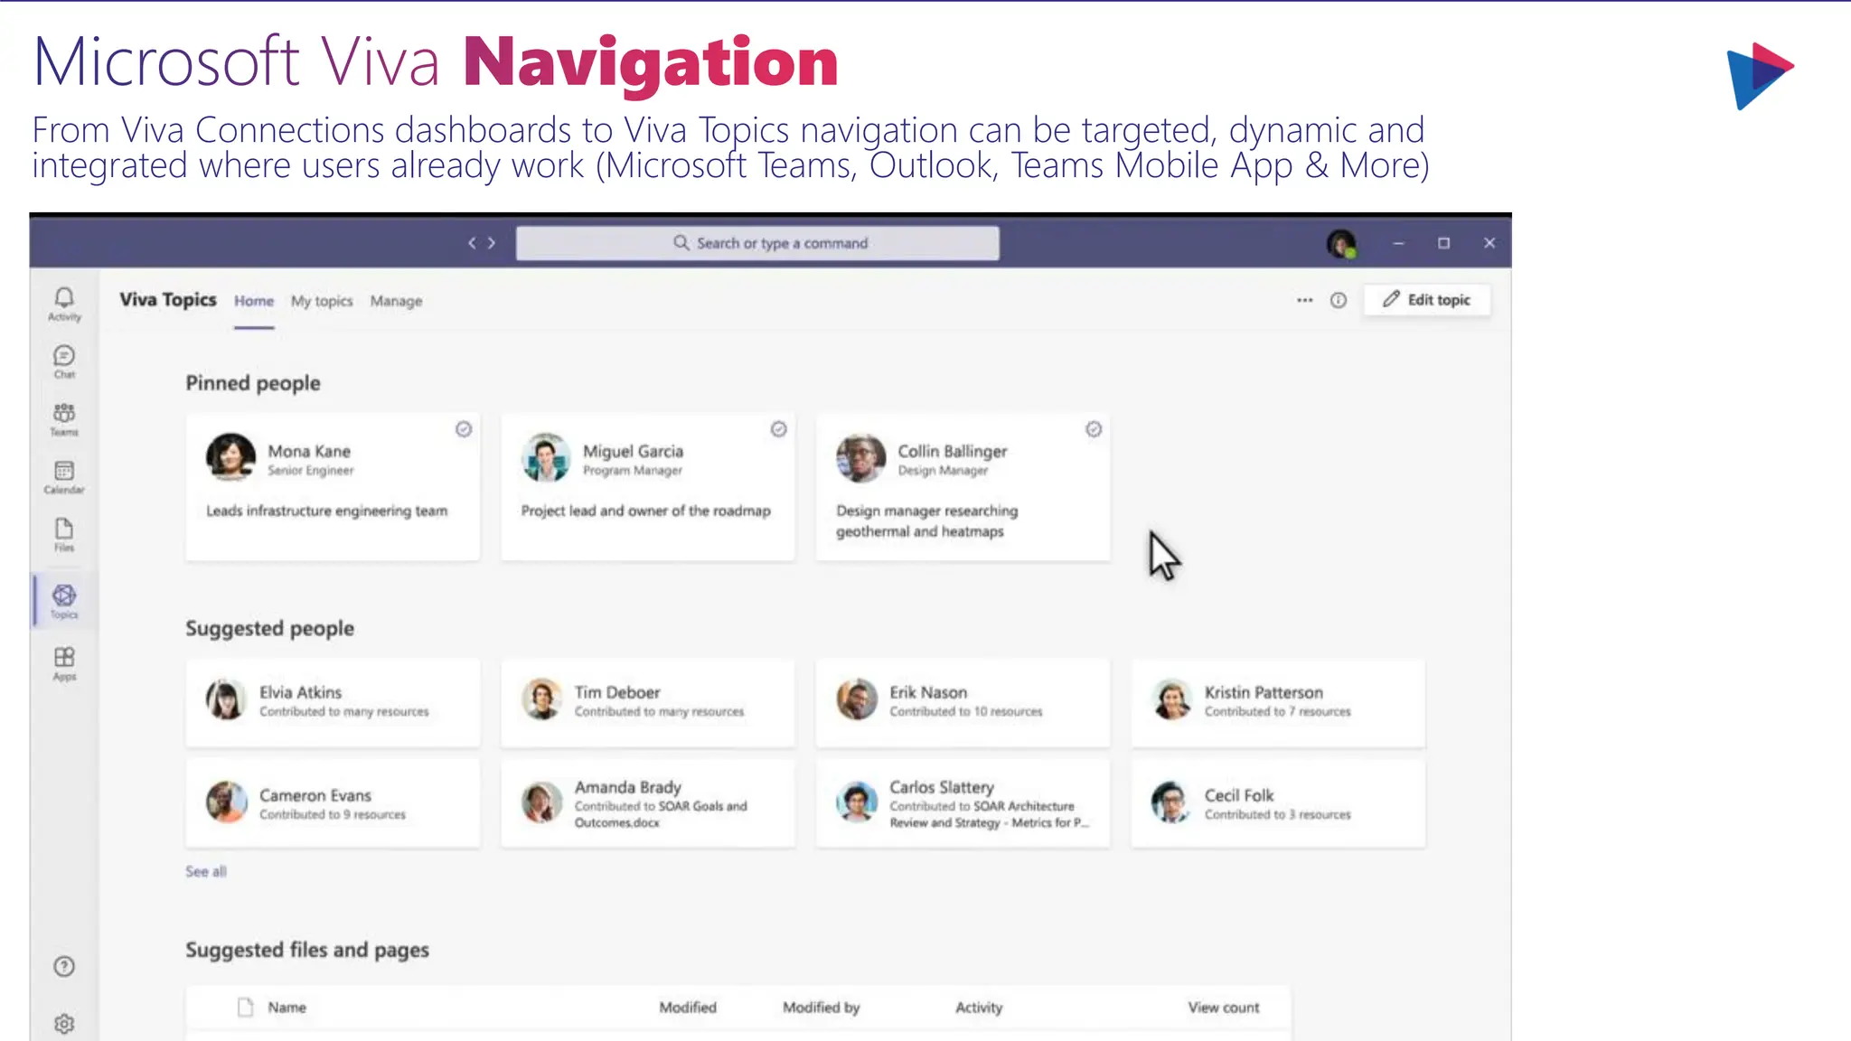This screenshot has width=1851, height=1041.
Task: Open Cameron Evans suggested person card
Action: coord(333,803)
